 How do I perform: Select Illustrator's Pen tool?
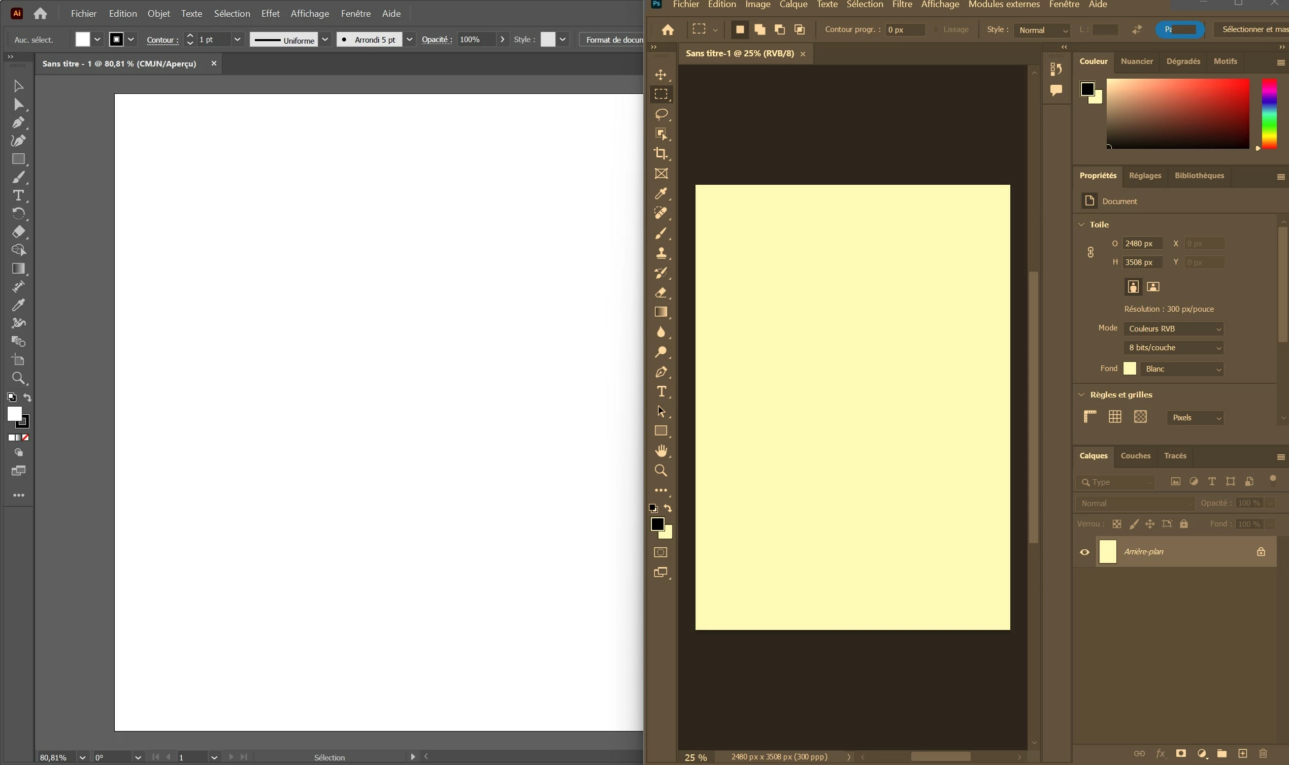point(18,123)
